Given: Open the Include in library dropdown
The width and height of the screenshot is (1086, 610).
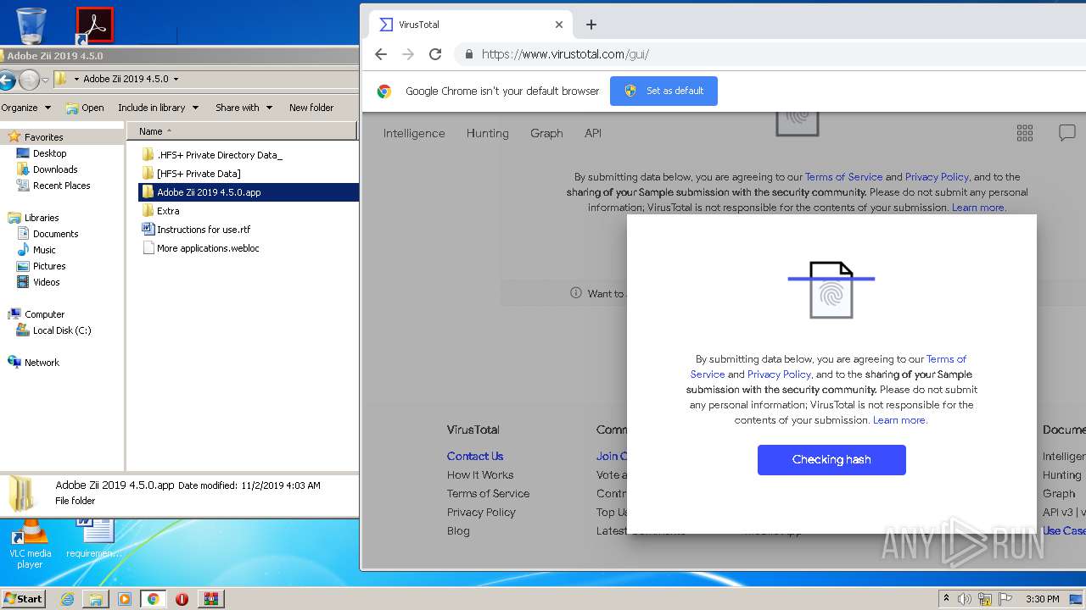Looking at the screenshot, I should 158,108.
